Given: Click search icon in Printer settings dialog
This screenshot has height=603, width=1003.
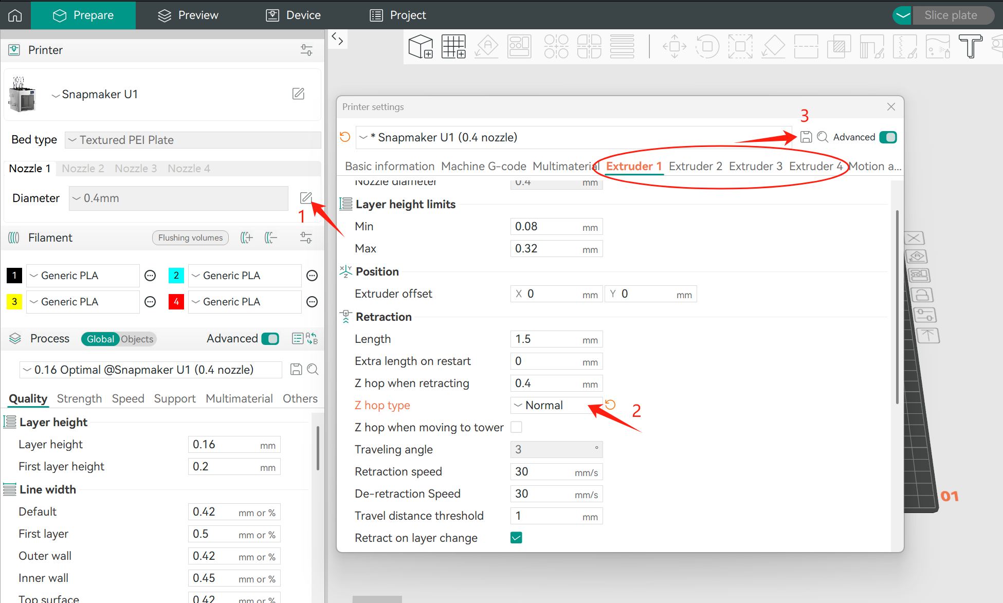Looking at the screenshot, I should (823, 137).
